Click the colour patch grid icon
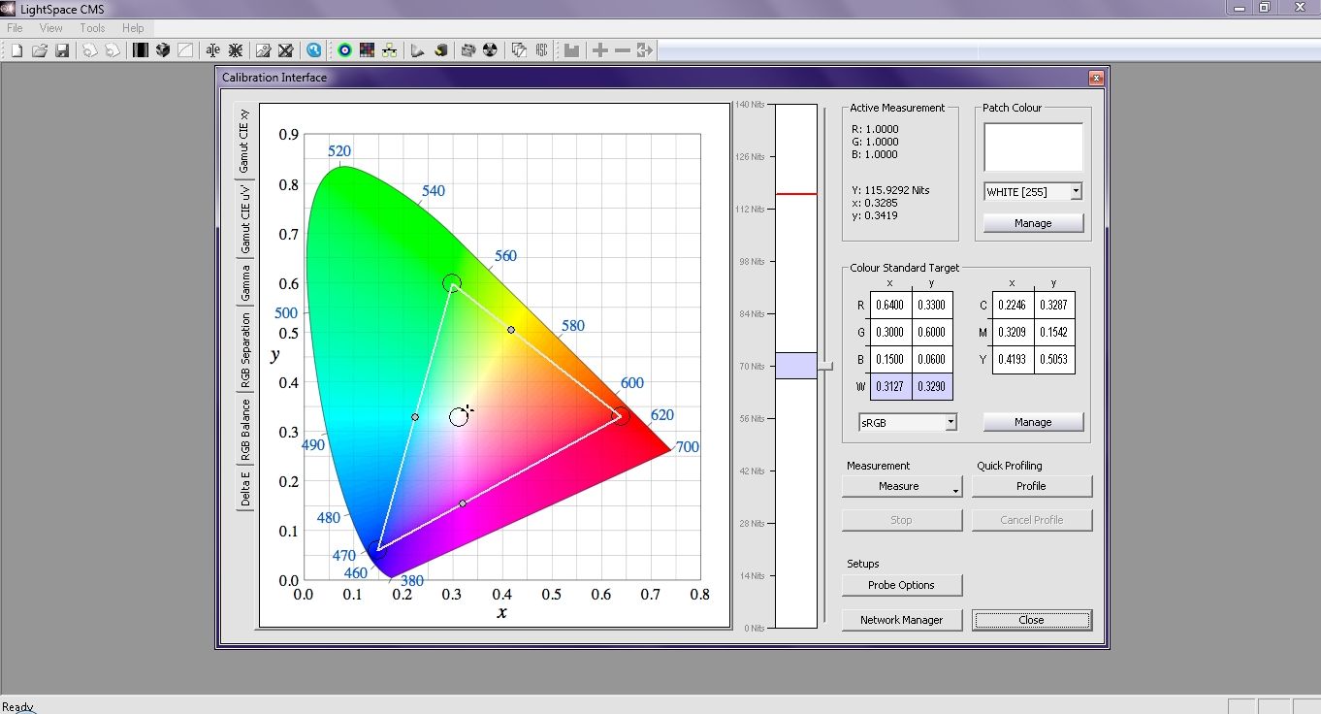Screen dimensions: 1321x714 (x=367, y=50)
